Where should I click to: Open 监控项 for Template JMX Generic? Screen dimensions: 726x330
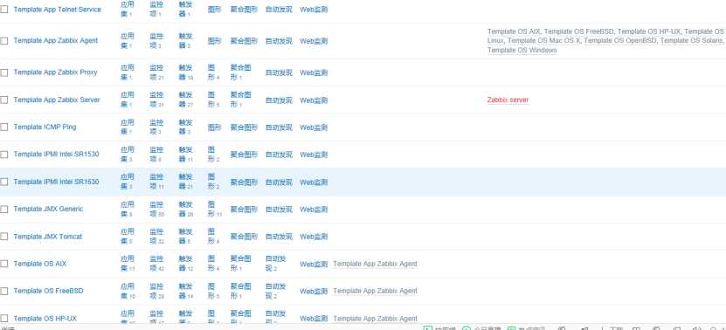pos(156,210)
